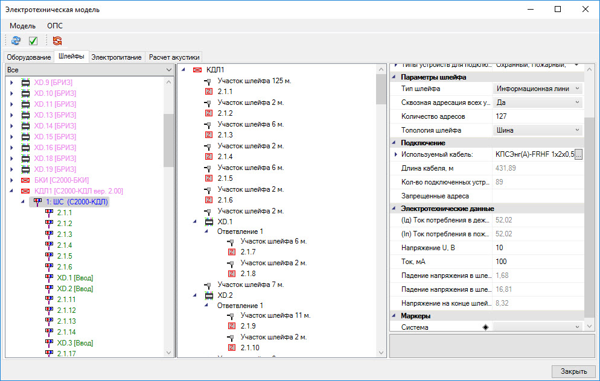
Task: Click the green checkmark toolbar icon
Action: 33,41
